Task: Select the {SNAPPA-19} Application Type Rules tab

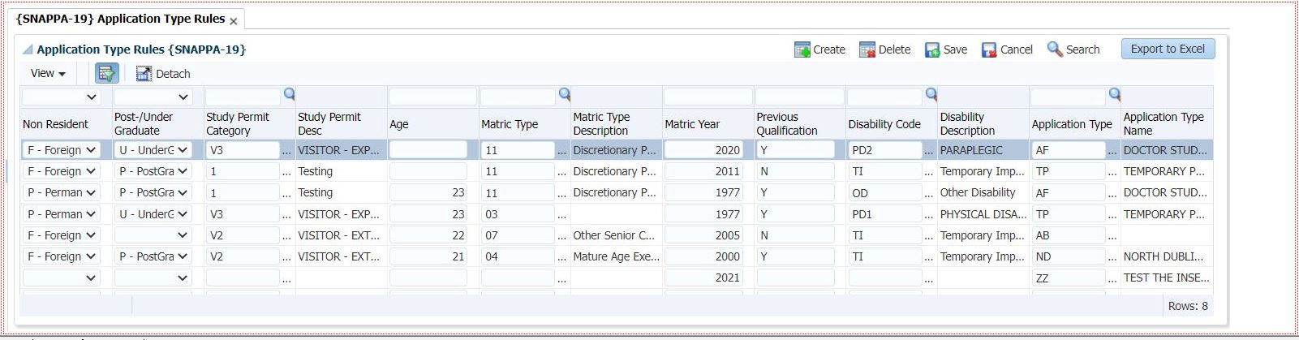Action: tap(120, 19)
